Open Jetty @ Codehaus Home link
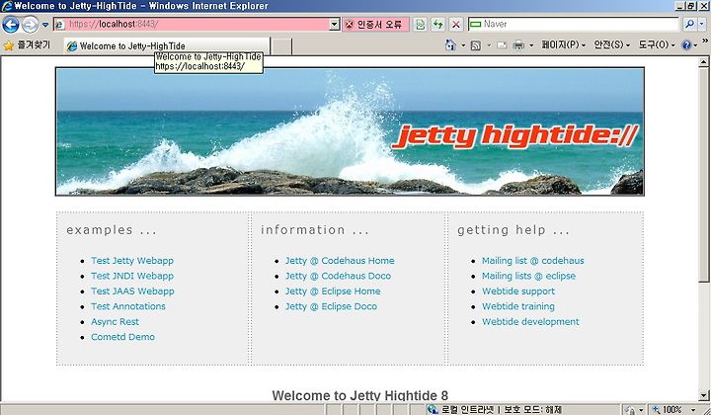The image size is (711, 415). (x=340, y=260)
